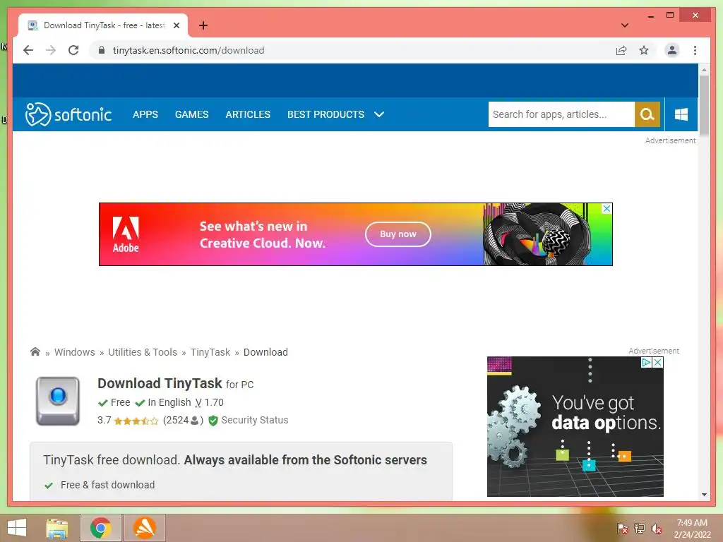Click the V 1.70 version text
Viewport: 723px width, 542px height.
pos(209,402)
